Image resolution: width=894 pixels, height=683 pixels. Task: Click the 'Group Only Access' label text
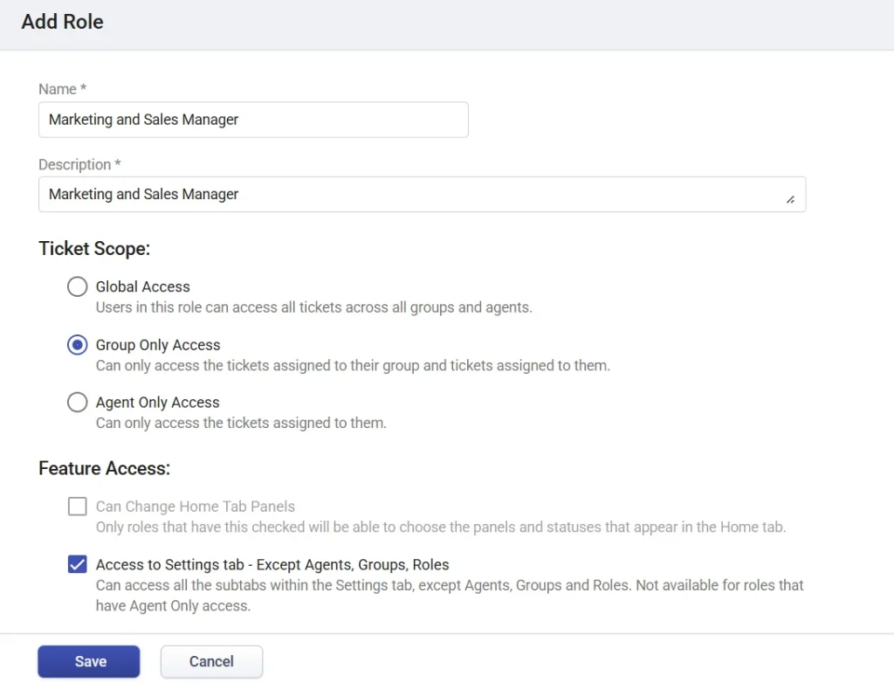click(158, 345)
